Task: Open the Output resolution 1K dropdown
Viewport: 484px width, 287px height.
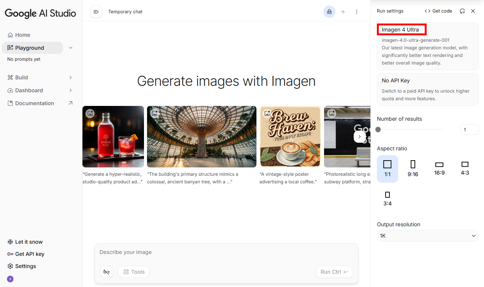Action: pyautogui.click(x=428, y=236)
